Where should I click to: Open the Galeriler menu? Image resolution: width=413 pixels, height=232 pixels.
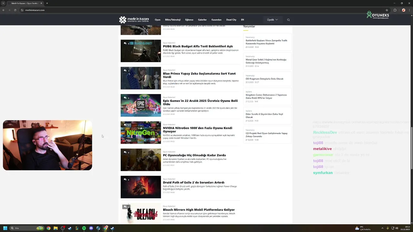pyautogui.click(x=202, y=20)
